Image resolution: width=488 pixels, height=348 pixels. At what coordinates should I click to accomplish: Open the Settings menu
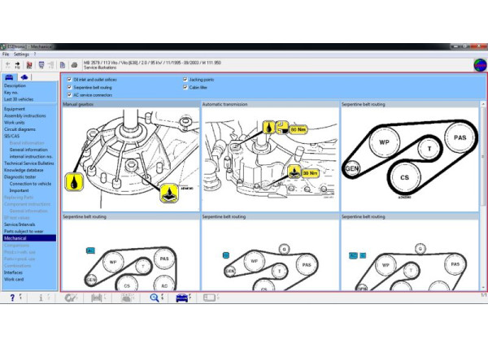coord(21,54)
